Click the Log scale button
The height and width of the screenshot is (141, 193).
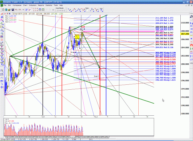pos(191,63)
